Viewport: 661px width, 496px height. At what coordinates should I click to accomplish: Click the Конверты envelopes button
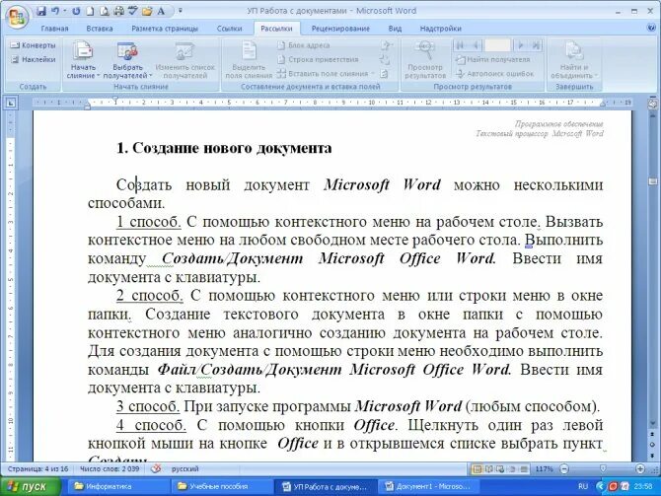[33, 45]
